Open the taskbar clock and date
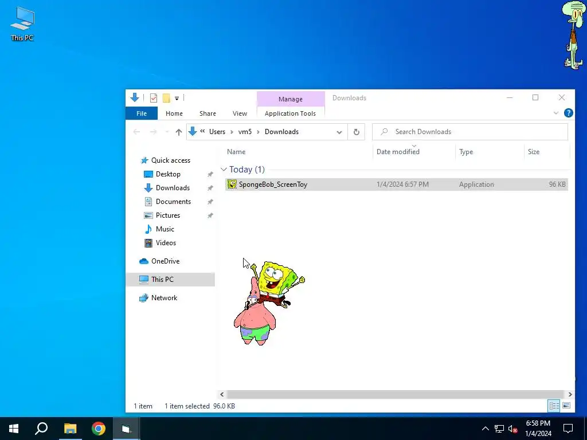This screenshot has height=440, width=587. 538,429
